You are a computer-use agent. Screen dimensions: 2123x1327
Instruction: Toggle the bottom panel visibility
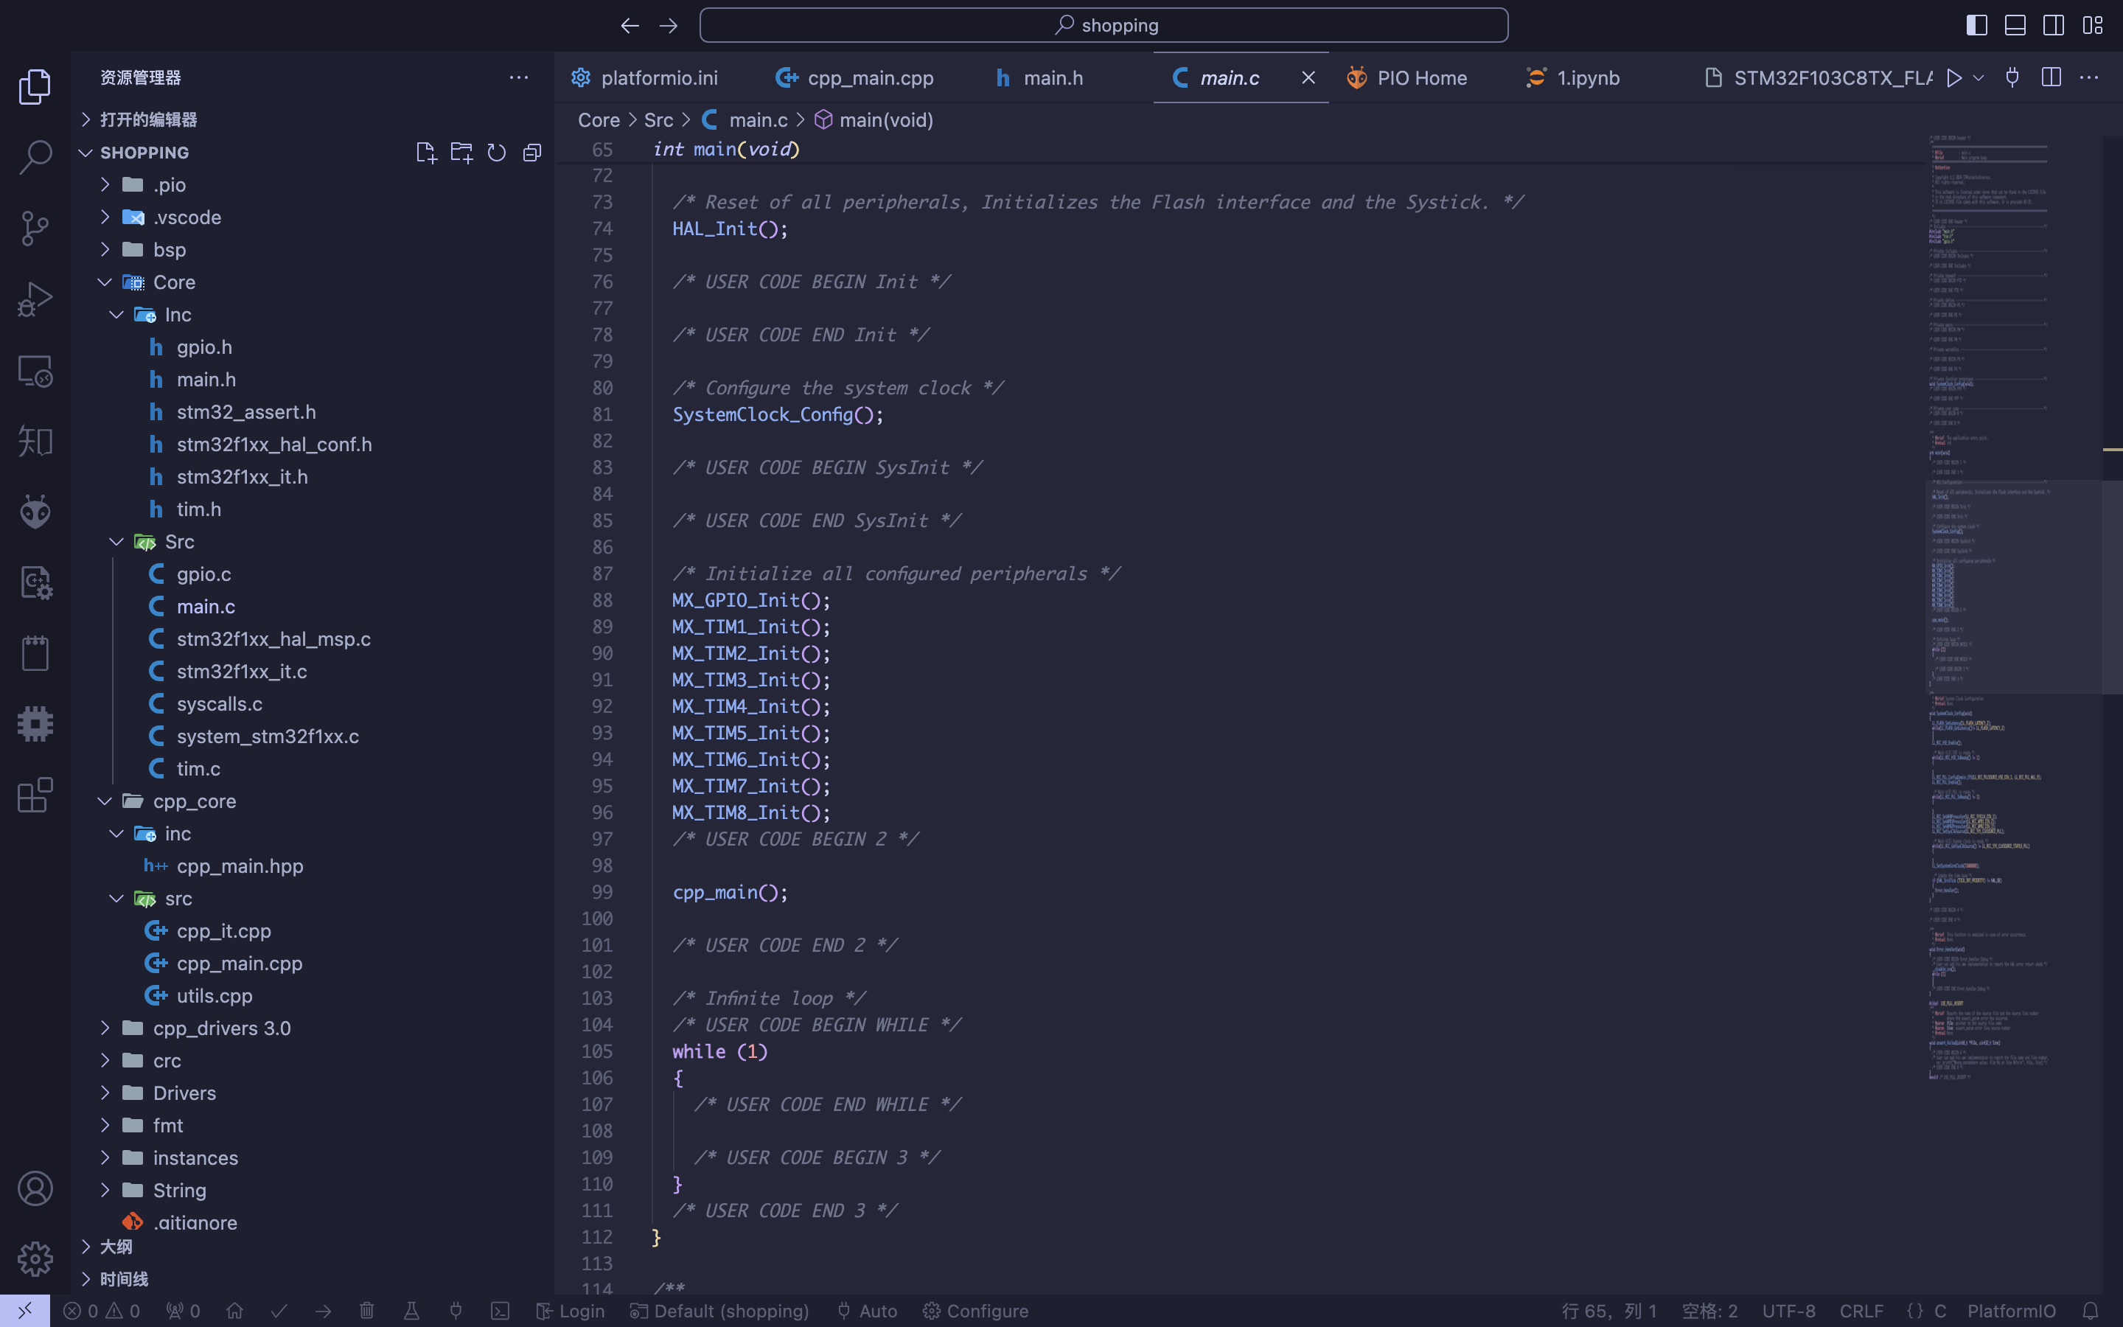(2015, 26)
